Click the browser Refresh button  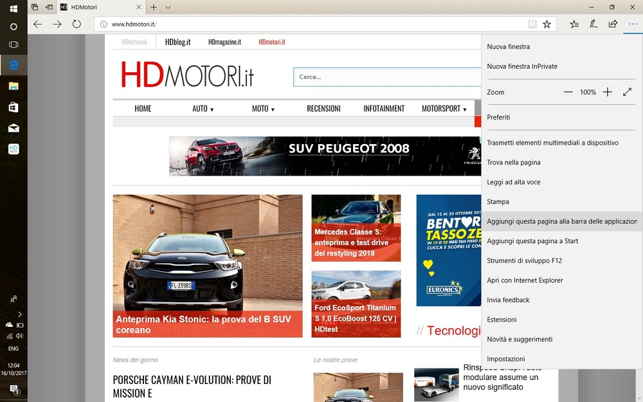[77, 24]
